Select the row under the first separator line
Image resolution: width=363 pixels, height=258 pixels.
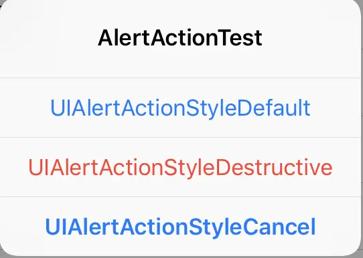coord(181,108)
